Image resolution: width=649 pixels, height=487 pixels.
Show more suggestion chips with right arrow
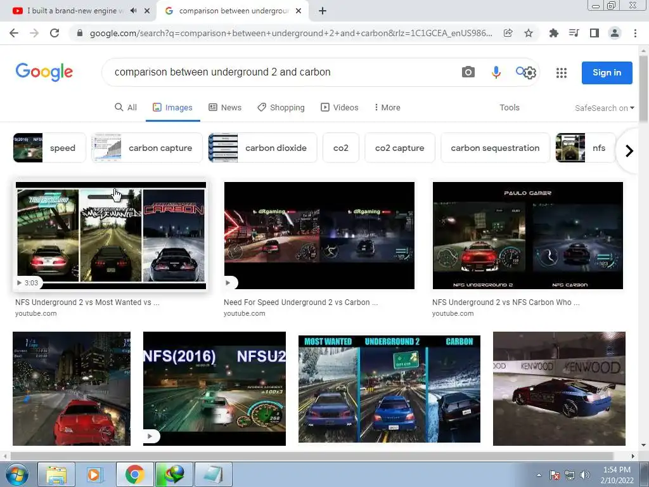tap(629, 151)
